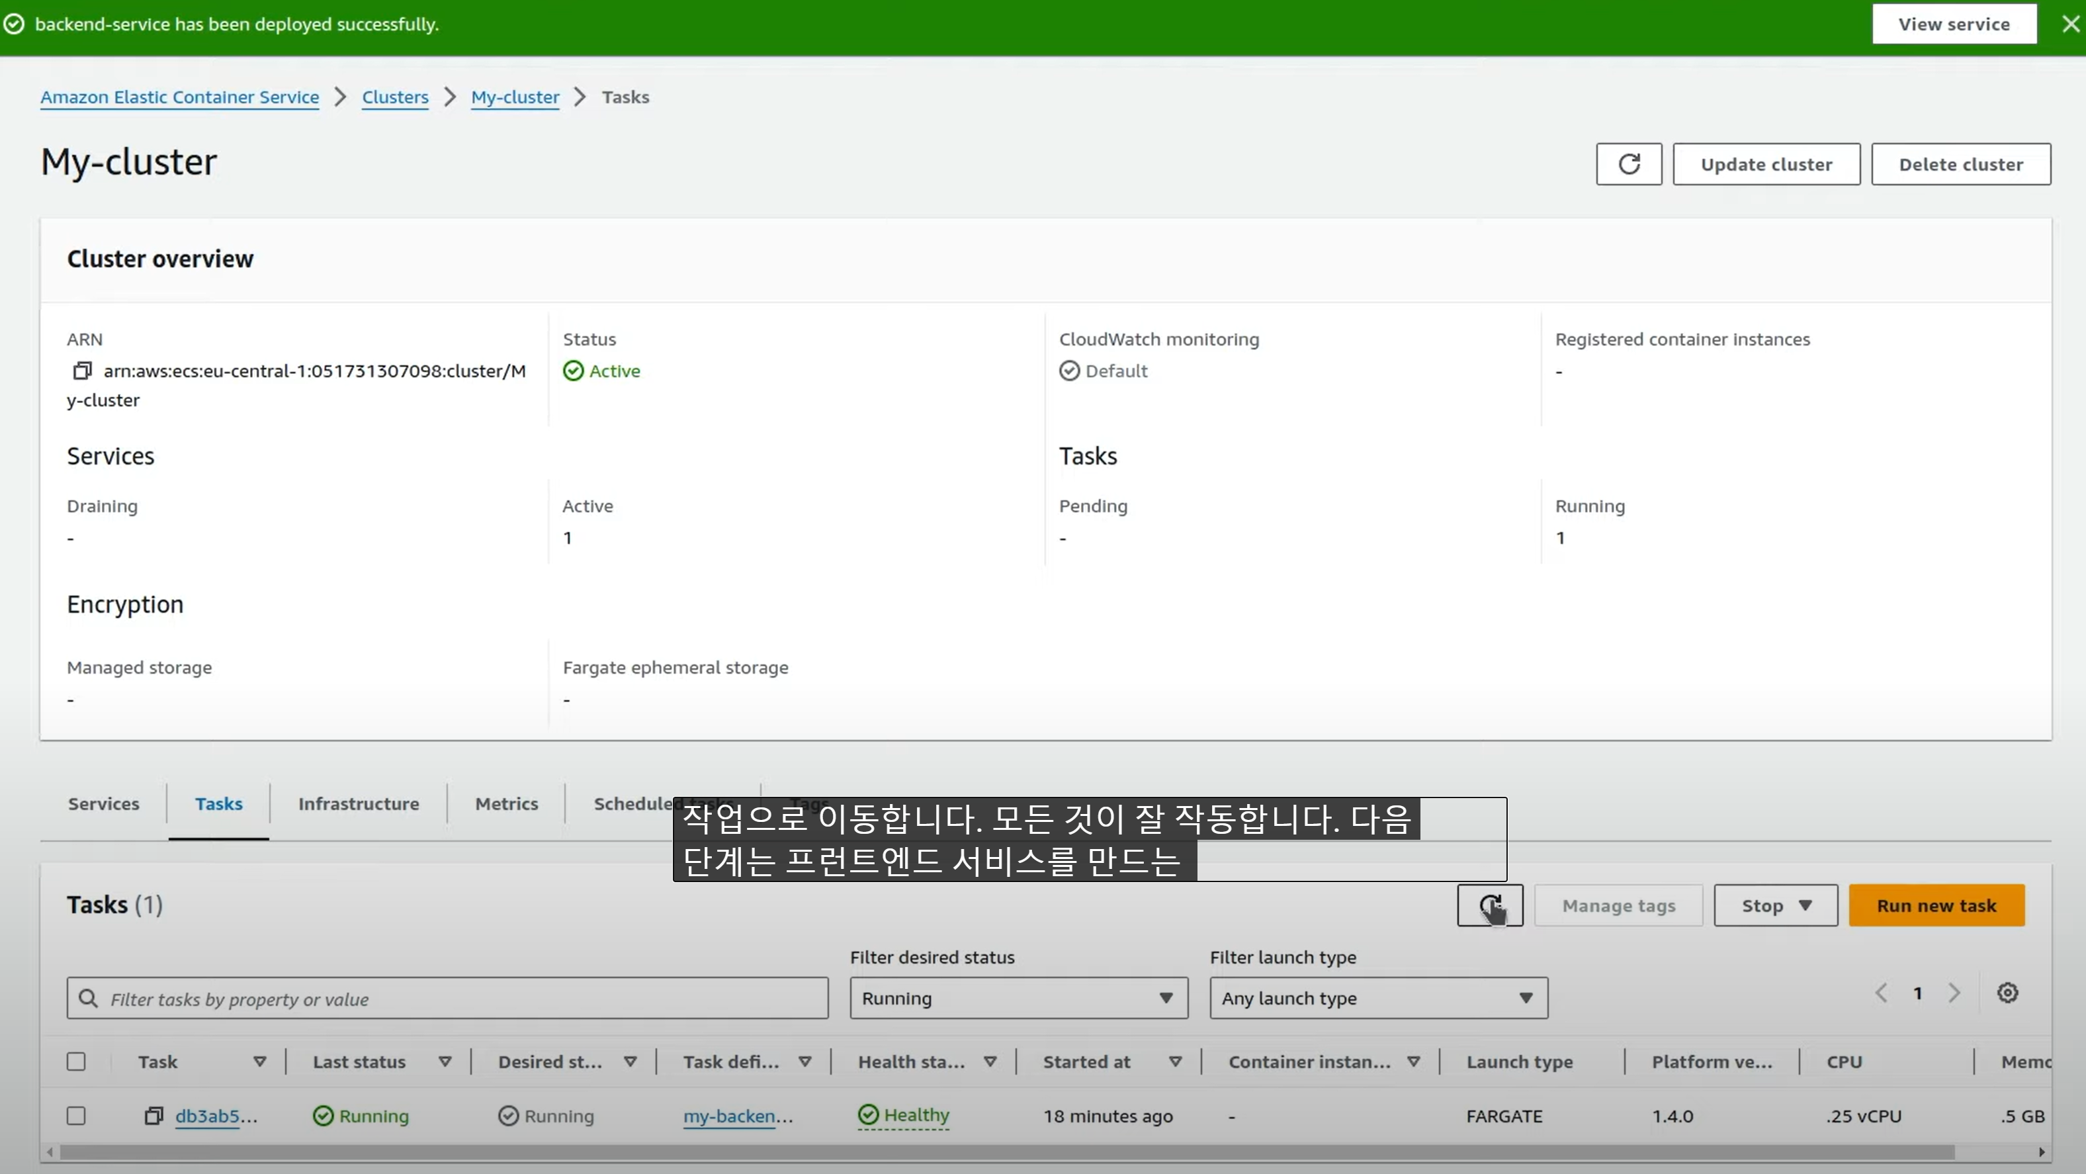This screenshot has height=1174, width=2086.
Task: Open Any launch type filter dropdown
Action: [1379, 998]
